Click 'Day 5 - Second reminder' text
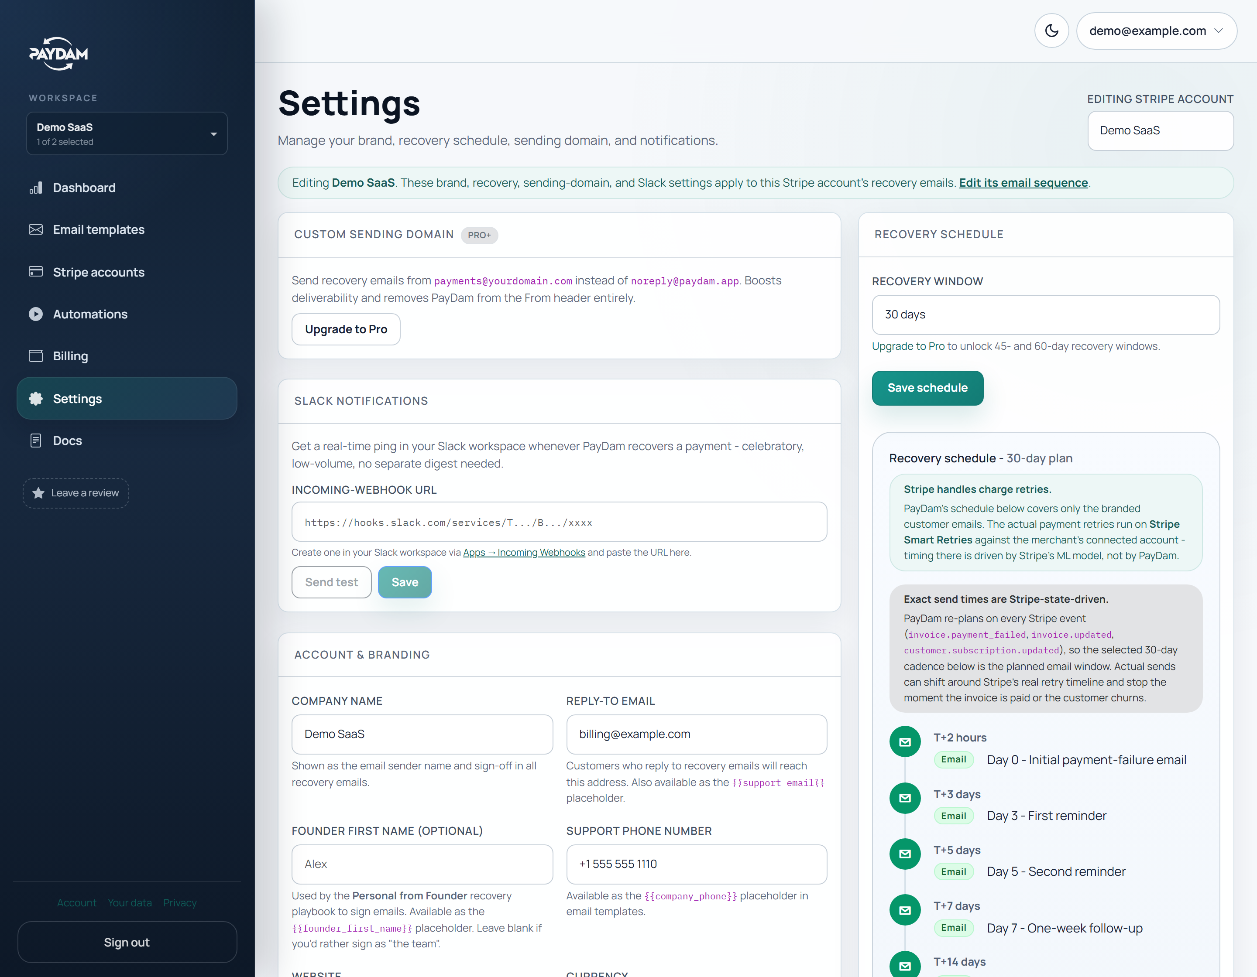The image size is (1257, 977). click(1055, 872)
